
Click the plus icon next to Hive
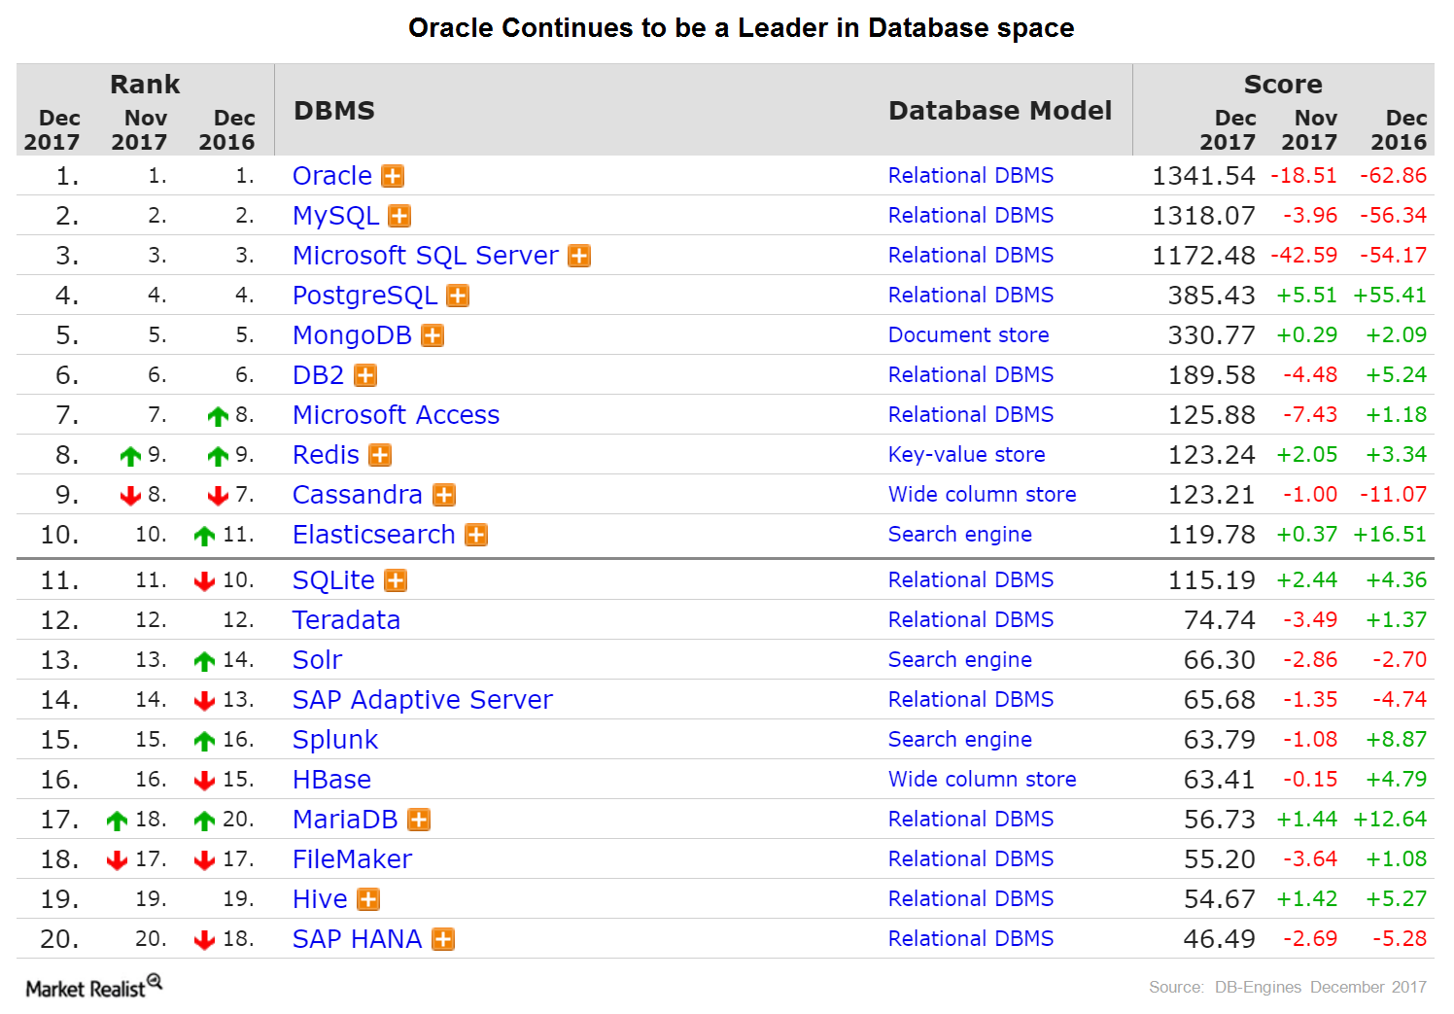368,899
